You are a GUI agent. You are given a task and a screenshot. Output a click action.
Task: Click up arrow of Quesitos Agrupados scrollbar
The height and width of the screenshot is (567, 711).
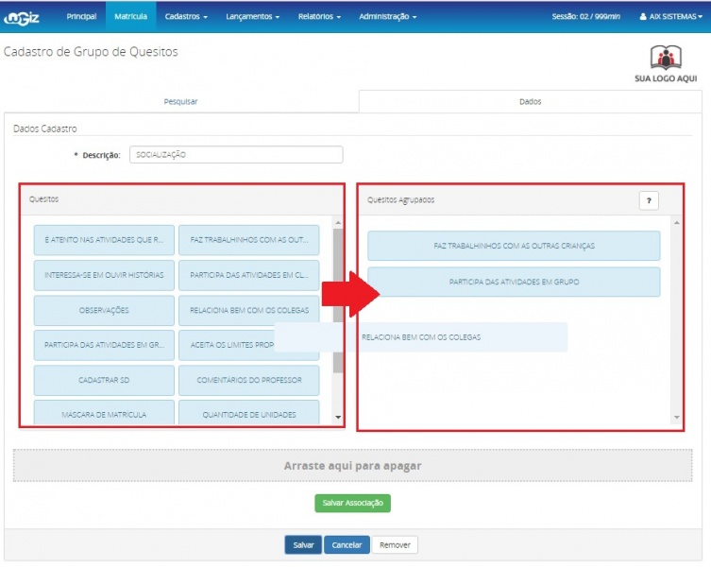point(675,223)
